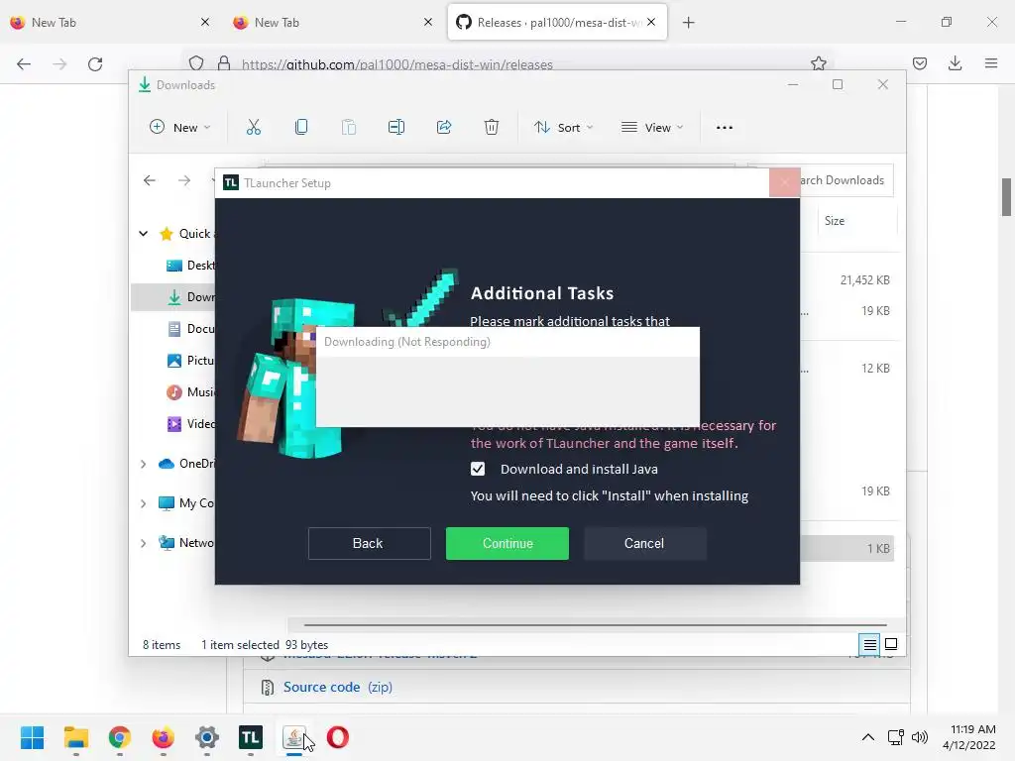Uncheck Download and install Java

478,469
